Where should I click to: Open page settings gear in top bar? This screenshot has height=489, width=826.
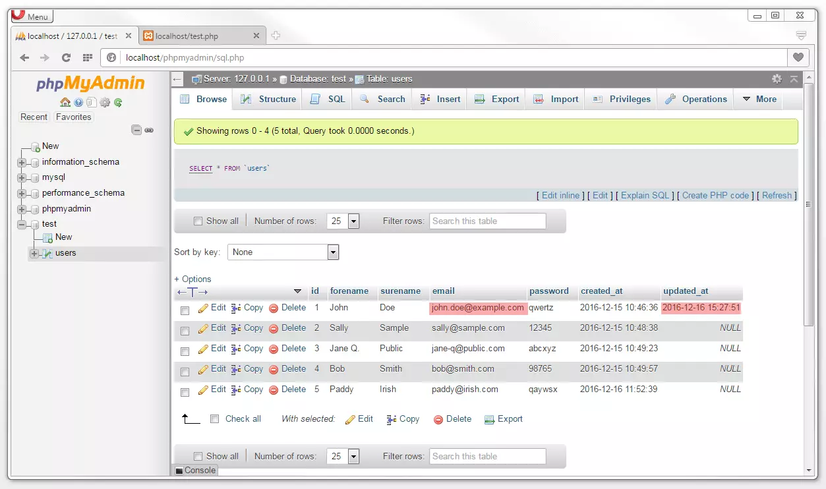coord(777,78)
